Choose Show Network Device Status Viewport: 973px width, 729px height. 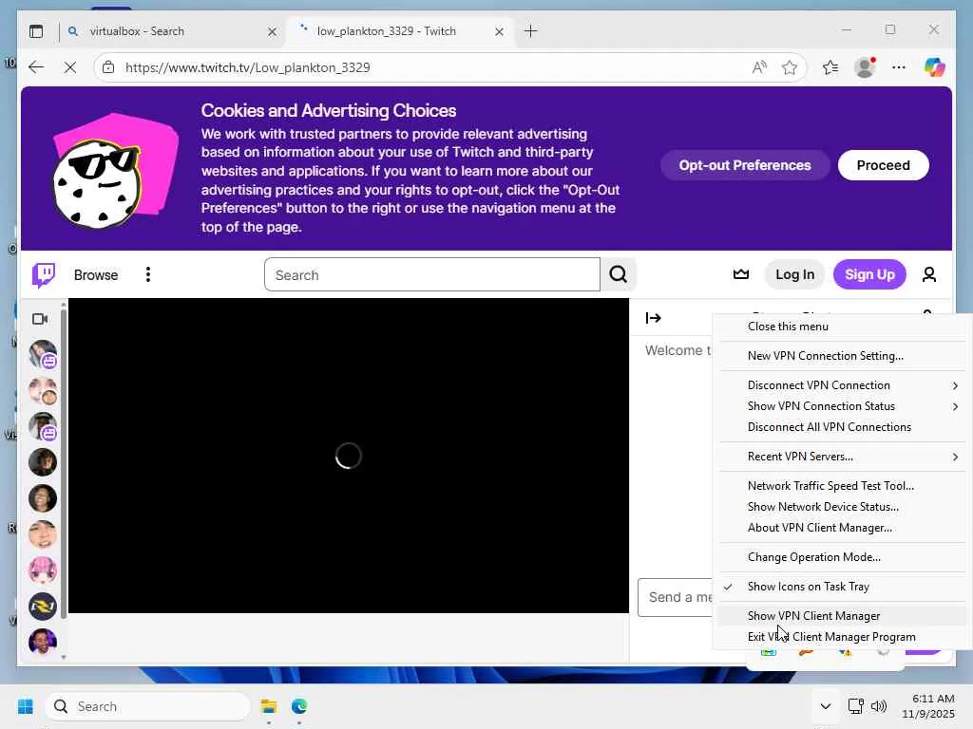[x=843, y=507]
